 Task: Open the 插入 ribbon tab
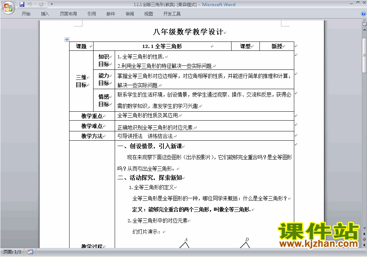coord(45,14)
